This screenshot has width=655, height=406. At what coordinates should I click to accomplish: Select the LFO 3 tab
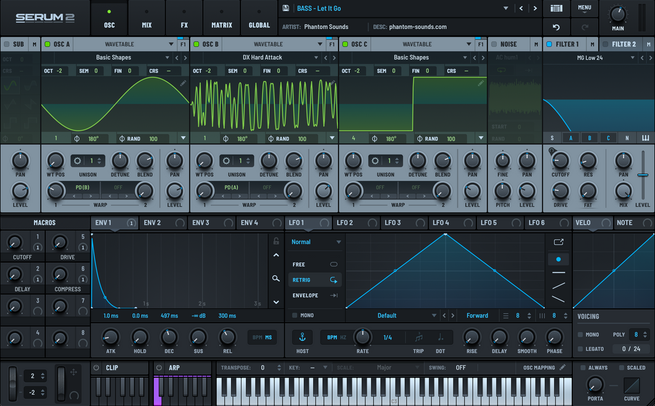coord(404,223)
